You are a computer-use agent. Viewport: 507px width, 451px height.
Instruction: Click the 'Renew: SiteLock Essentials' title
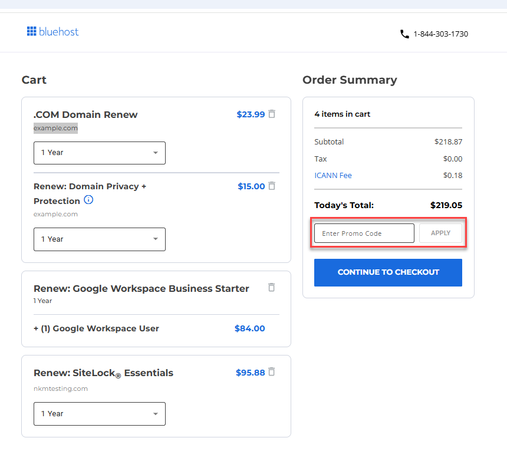pyautogui.click(x=104, y=373)
